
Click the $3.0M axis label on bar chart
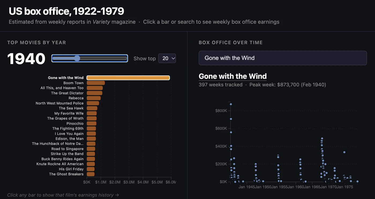pyautogui.click(x=129, y=182)
